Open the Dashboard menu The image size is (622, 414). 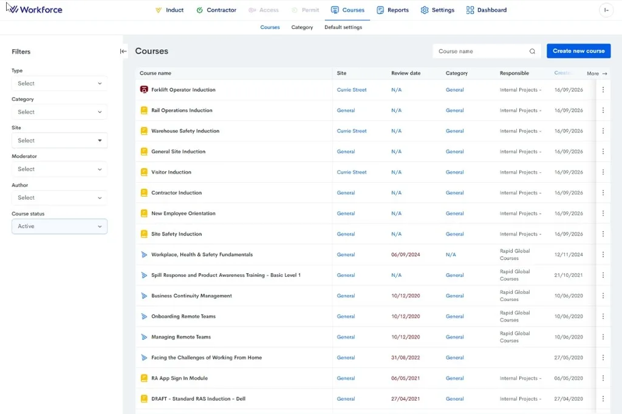pos(487,10)
